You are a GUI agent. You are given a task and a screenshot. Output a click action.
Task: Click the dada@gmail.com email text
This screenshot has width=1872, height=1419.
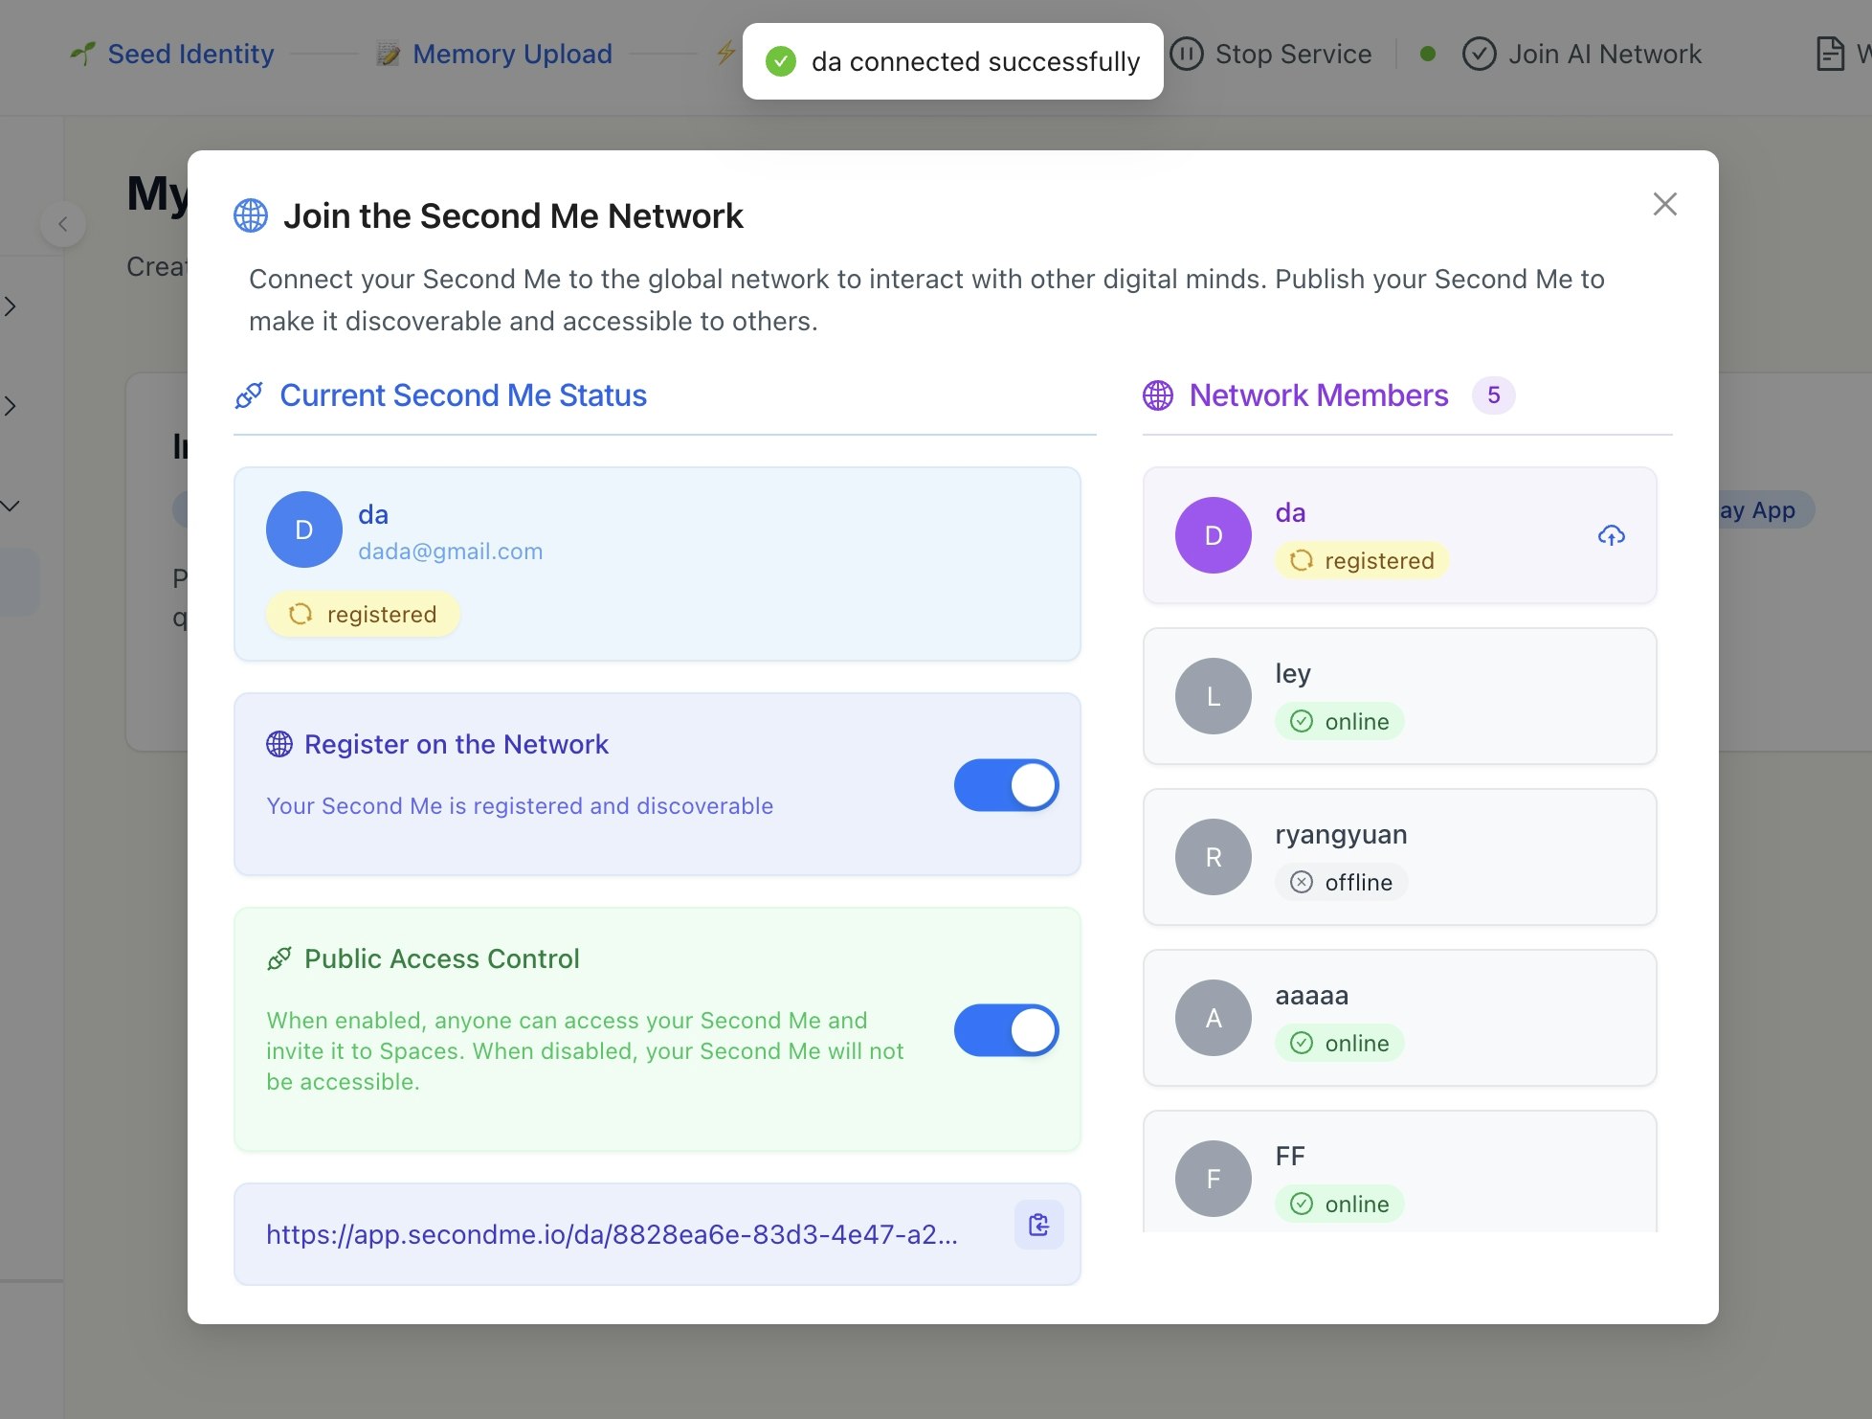[450, 552]
